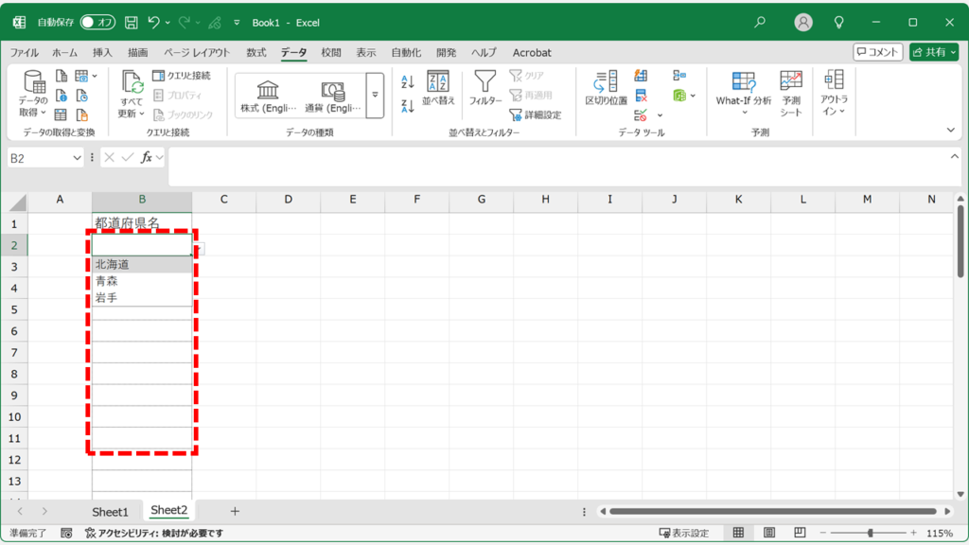Viewport: 969px width, 545px height.
Task: Sort descending Z to A
Action: tap(407, 106)
